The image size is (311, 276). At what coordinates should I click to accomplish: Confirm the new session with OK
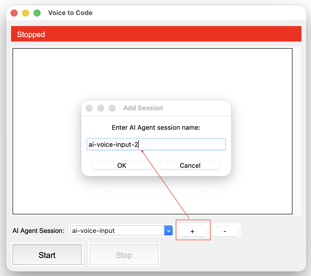point(122,165)
